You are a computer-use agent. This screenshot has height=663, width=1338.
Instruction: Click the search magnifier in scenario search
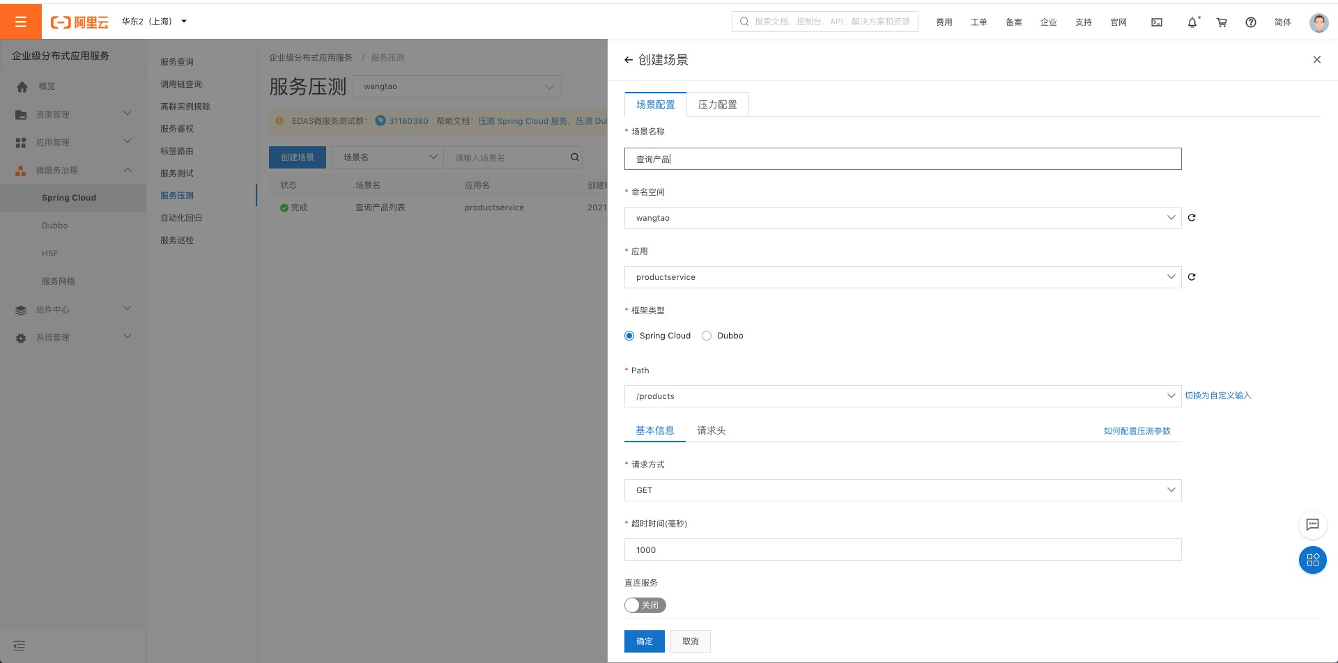(575, 157)
